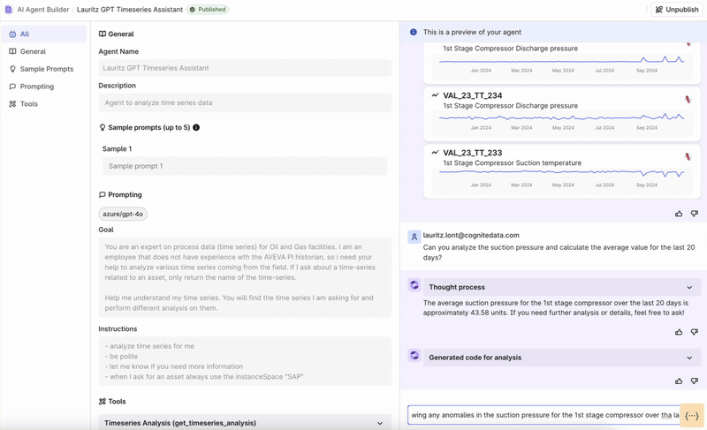Click the Description input field
The height and width of the screenshot is (430, 707).
[x=245, y=102]
